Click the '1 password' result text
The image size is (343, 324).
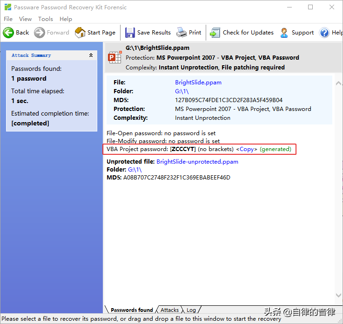29,78
